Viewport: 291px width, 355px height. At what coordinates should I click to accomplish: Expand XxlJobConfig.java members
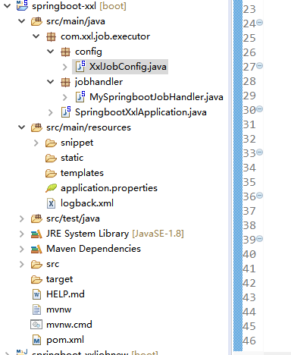65,67
